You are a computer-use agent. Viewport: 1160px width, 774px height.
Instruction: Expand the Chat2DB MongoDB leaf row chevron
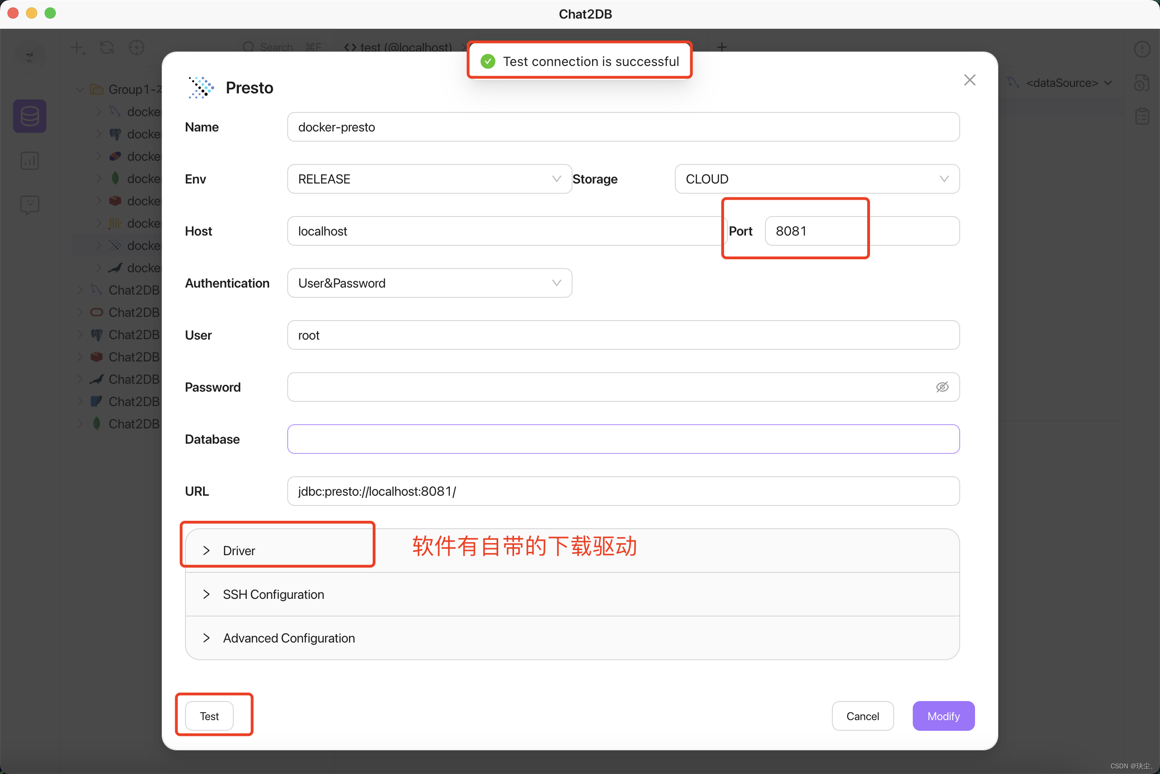pos(79,424)
